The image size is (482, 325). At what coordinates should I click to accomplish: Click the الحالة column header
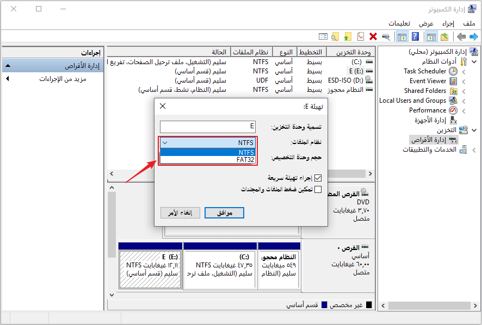click(x=169, y=52)
